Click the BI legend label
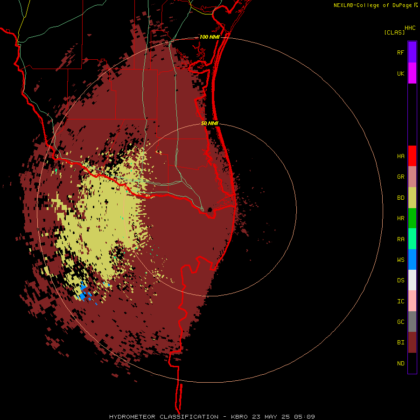Viewport: 420px width, 420px height. click(x=400, y=343)
